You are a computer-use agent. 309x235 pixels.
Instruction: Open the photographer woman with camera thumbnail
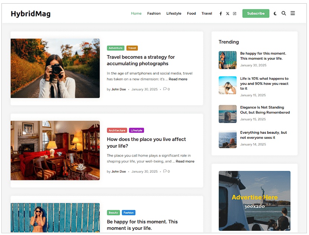click(x=55, y=68)
